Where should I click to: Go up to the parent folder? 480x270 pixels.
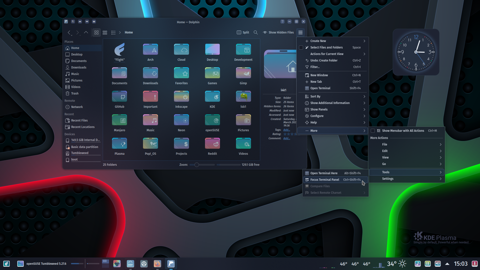tap(86, 32)
